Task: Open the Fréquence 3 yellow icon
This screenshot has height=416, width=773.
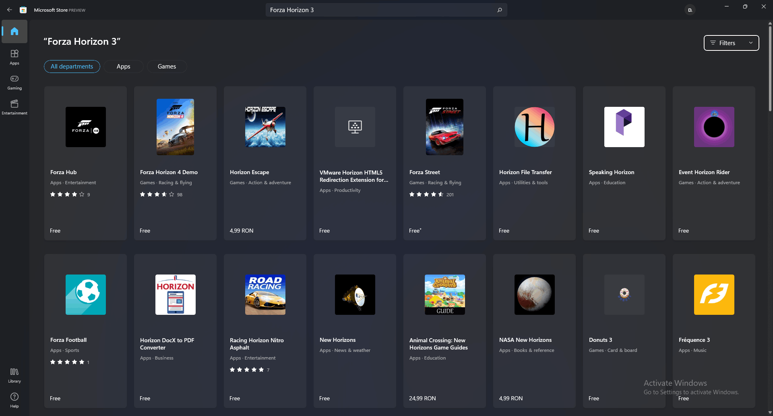Action: click(714, 295)
